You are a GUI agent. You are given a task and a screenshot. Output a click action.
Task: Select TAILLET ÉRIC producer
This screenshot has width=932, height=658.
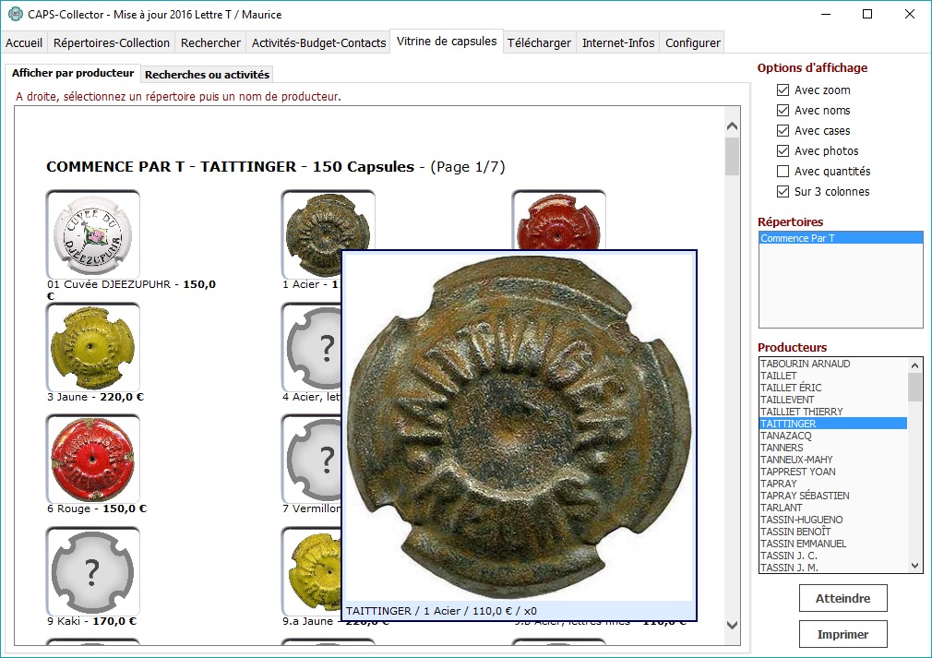click(x=833, y=388)
